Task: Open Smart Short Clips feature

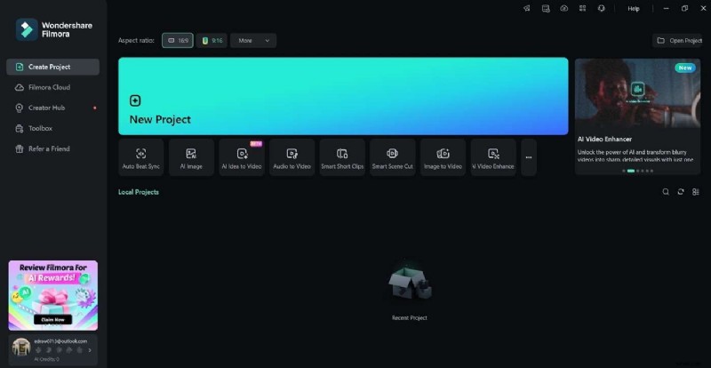Action: [342, 157]
